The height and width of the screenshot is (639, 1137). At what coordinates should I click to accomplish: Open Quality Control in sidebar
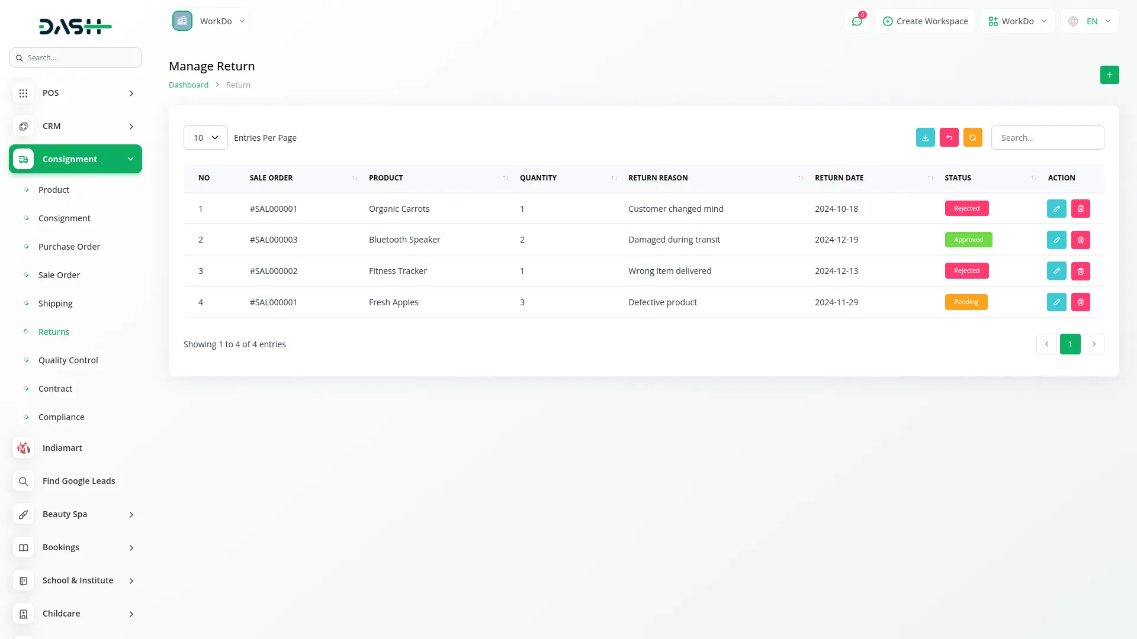[68, 360]
